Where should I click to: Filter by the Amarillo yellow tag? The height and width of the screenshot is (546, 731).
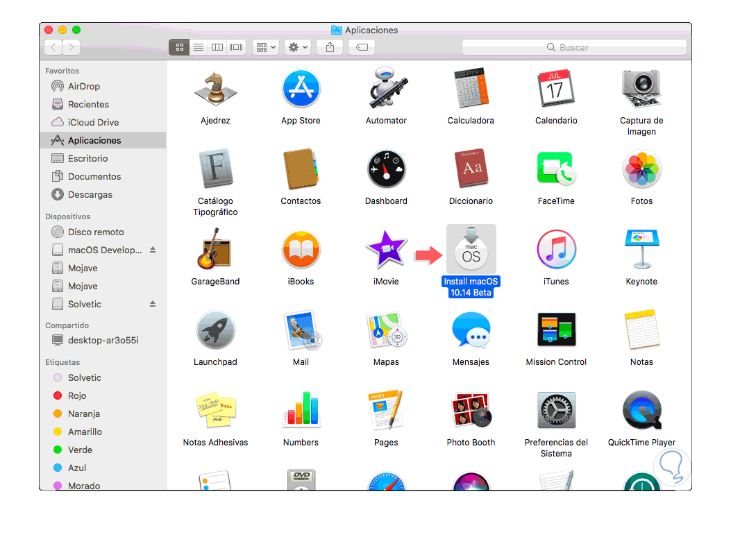103,432
